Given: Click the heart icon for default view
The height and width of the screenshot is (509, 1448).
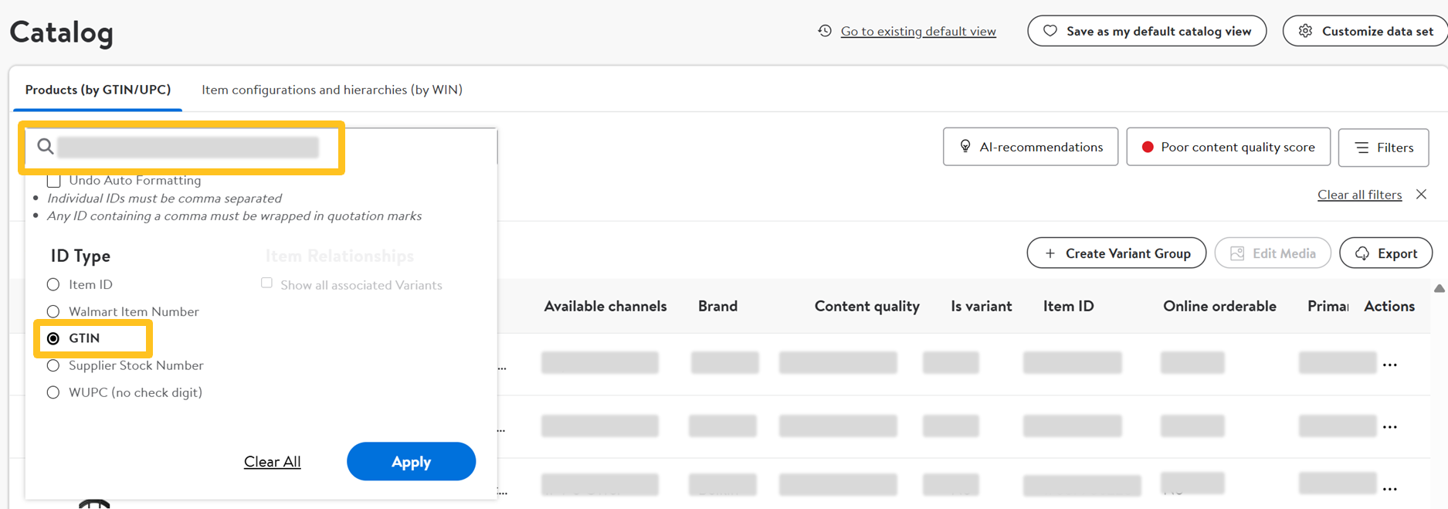Looking at the screenshot, I should pyautogui.click(x=1050, y=31).
